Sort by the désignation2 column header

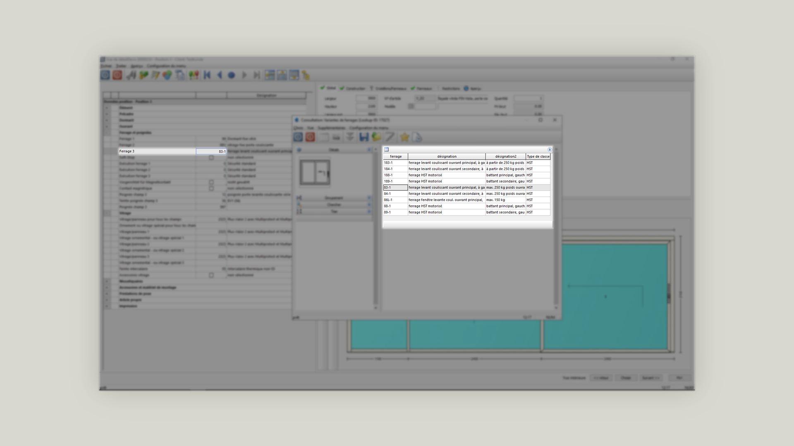click(506, 157)
